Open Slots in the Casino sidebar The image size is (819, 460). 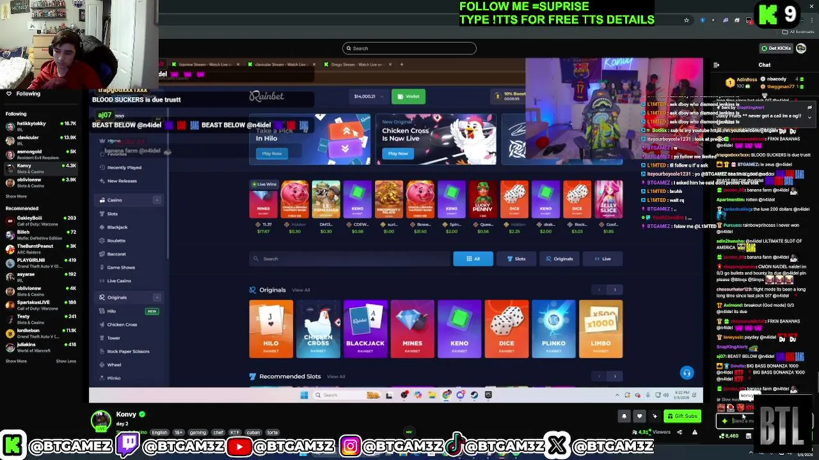point(113,214)
